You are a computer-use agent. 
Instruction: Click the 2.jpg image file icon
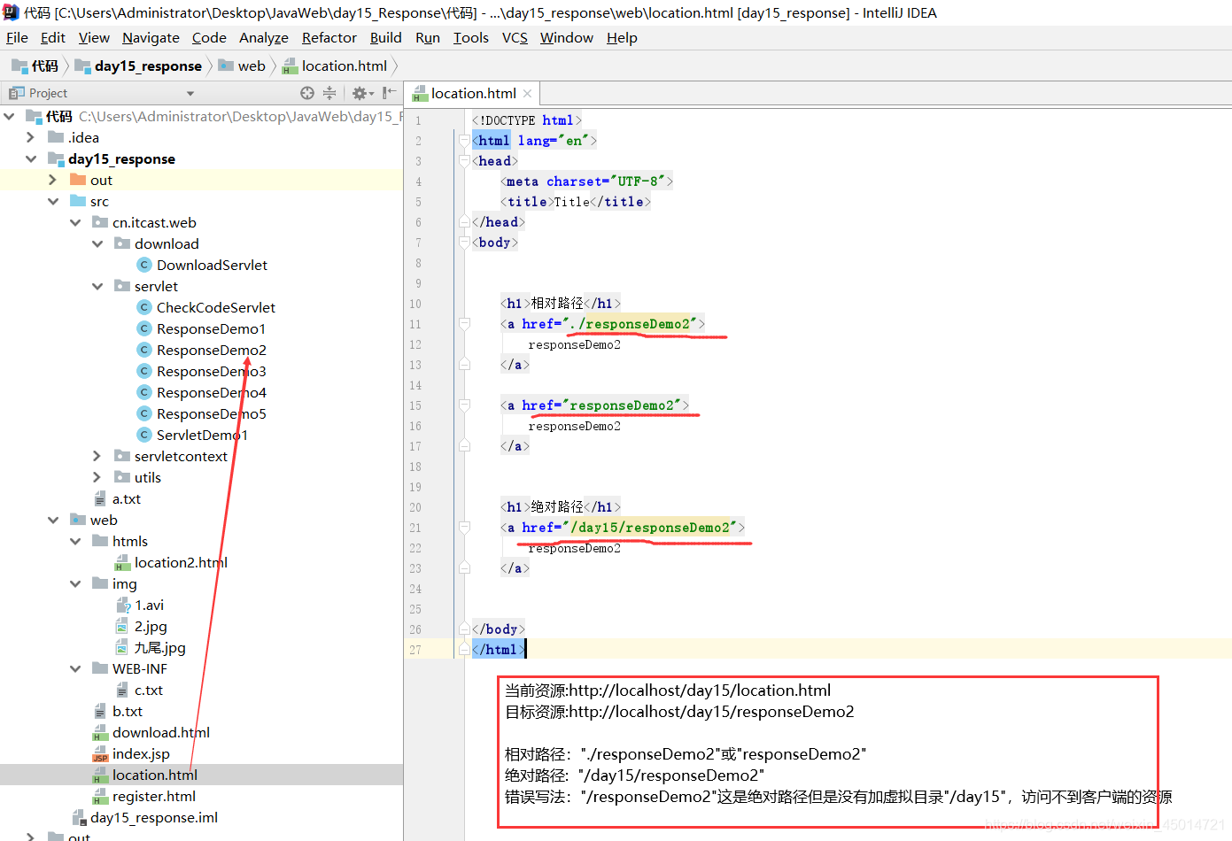tap(122, 627)
